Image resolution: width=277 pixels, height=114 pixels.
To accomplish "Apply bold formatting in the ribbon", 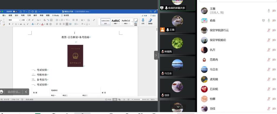I will click(9, 24).
